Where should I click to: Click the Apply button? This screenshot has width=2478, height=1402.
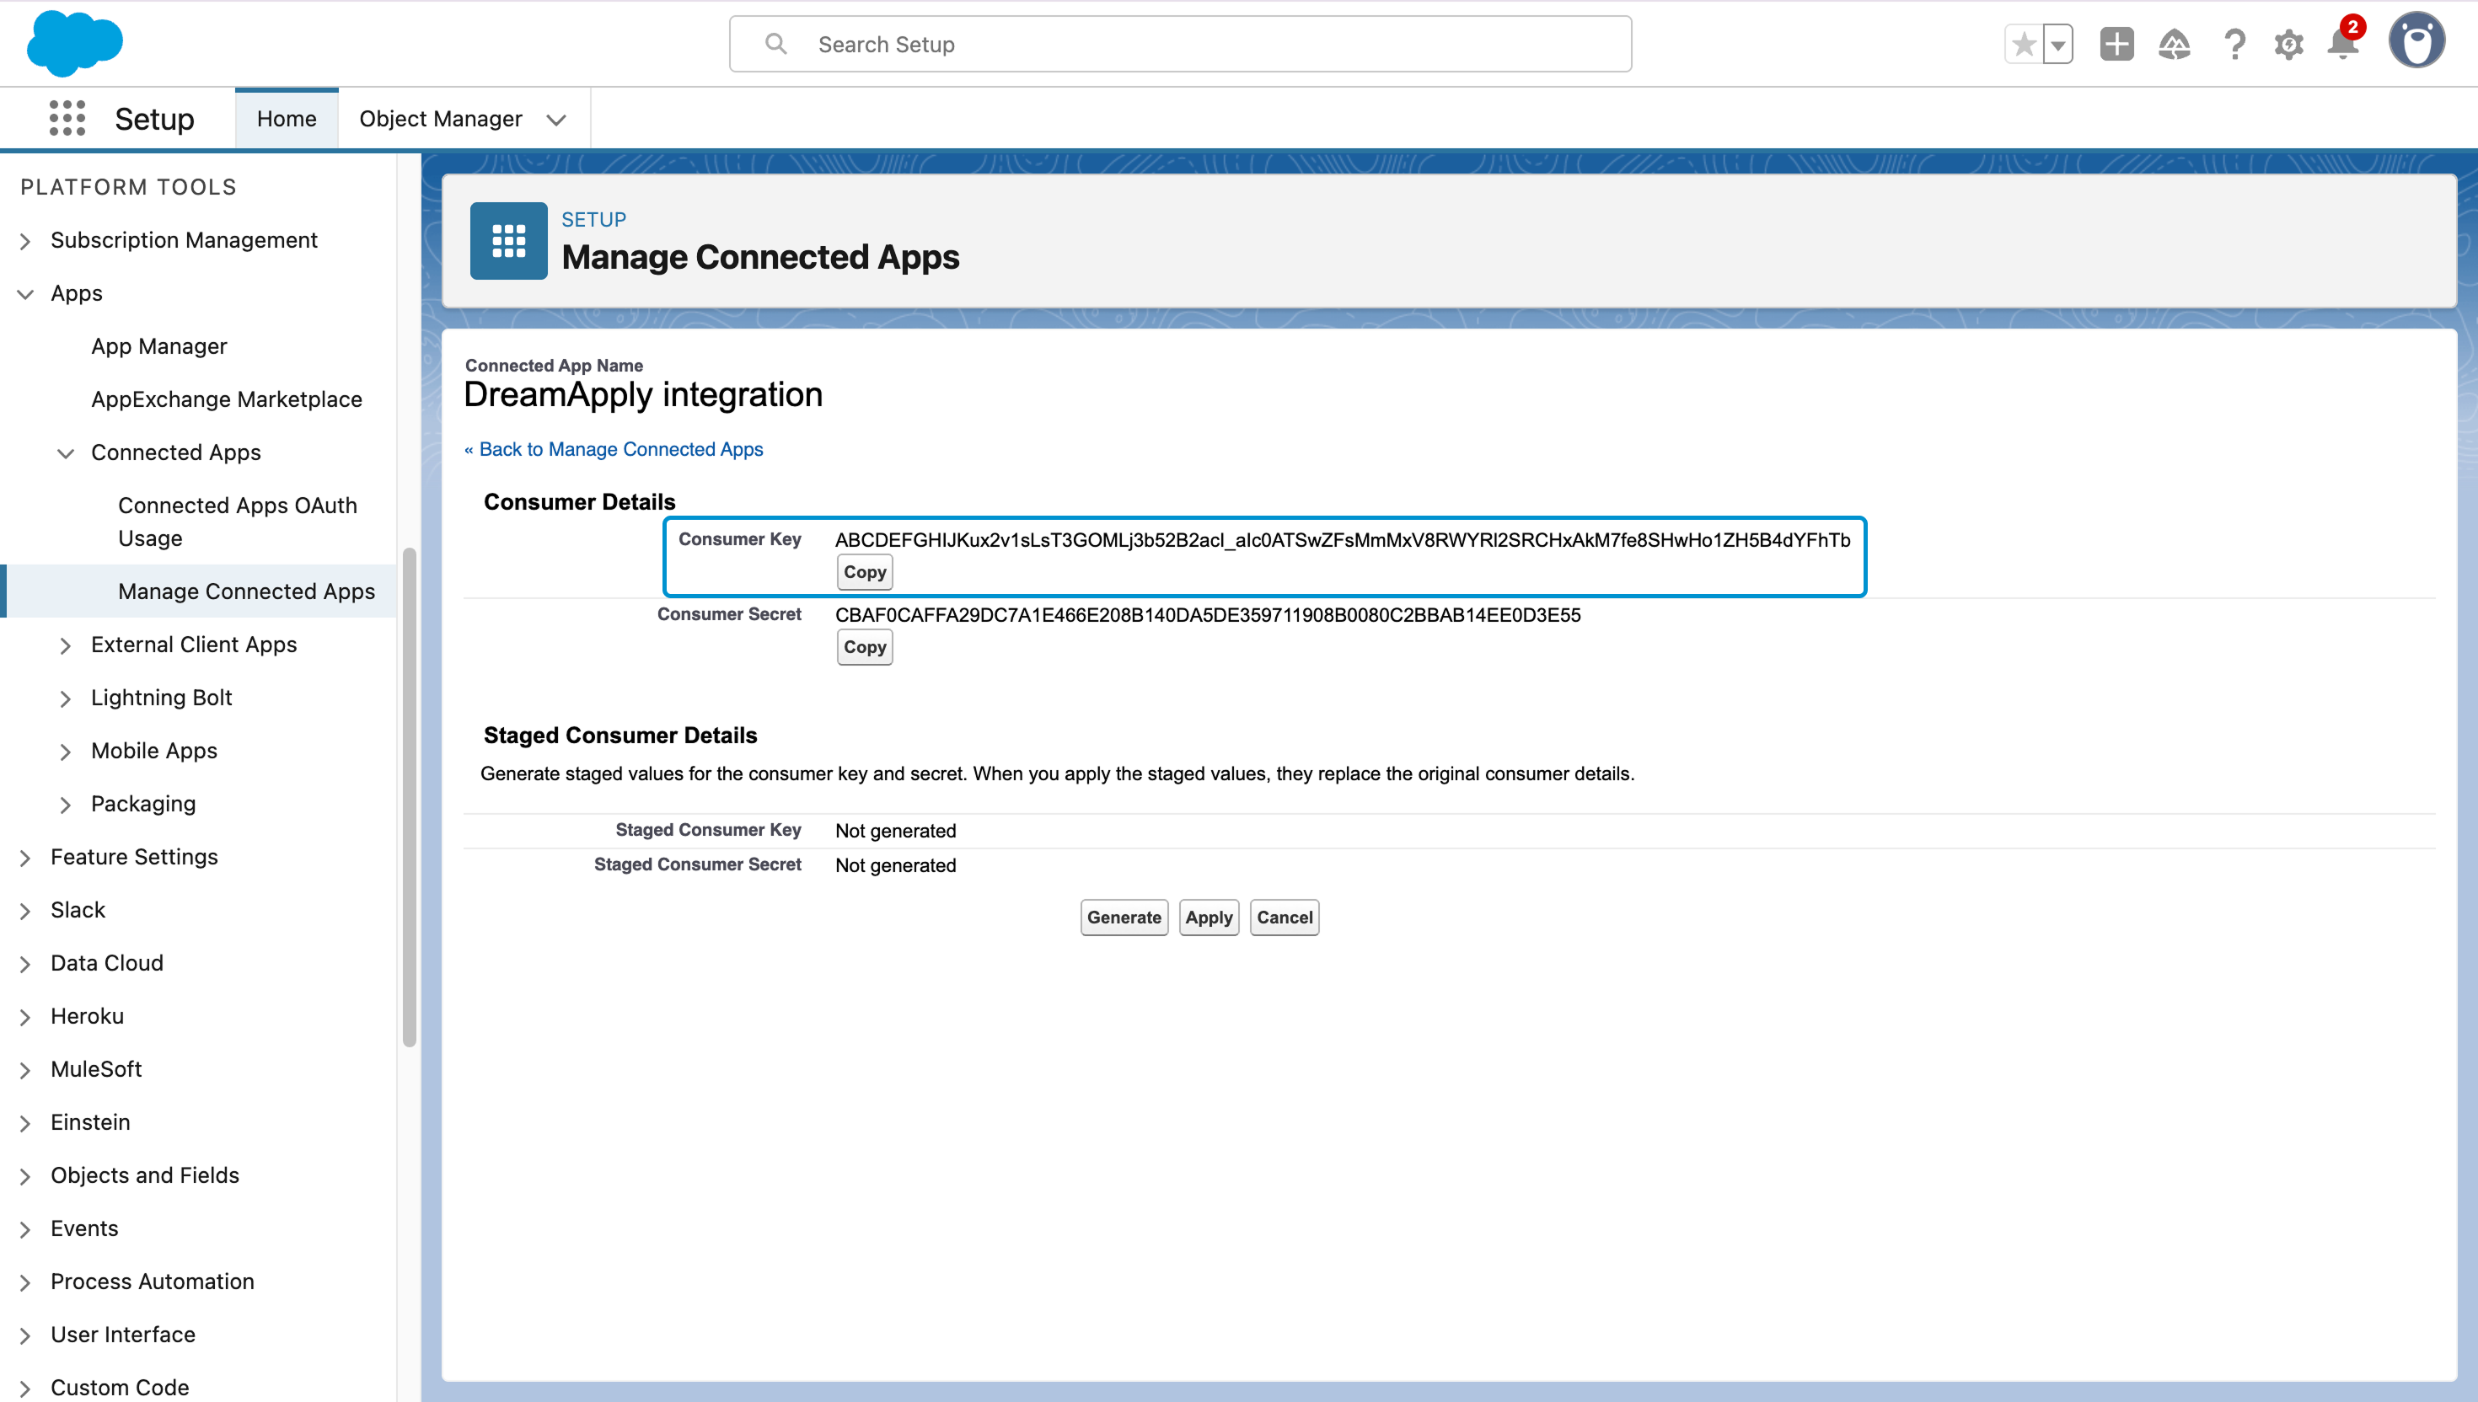(x=1209, y=917)
